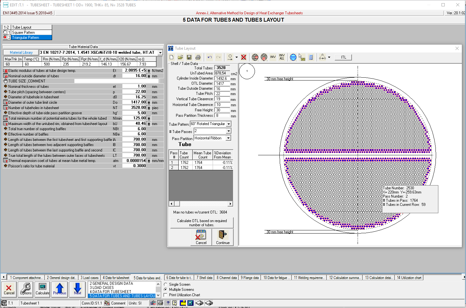This screenshot has height=308, width=466.
Task: Click the pass table horizontal scrollbar right arrow
Action: point(230,204)
